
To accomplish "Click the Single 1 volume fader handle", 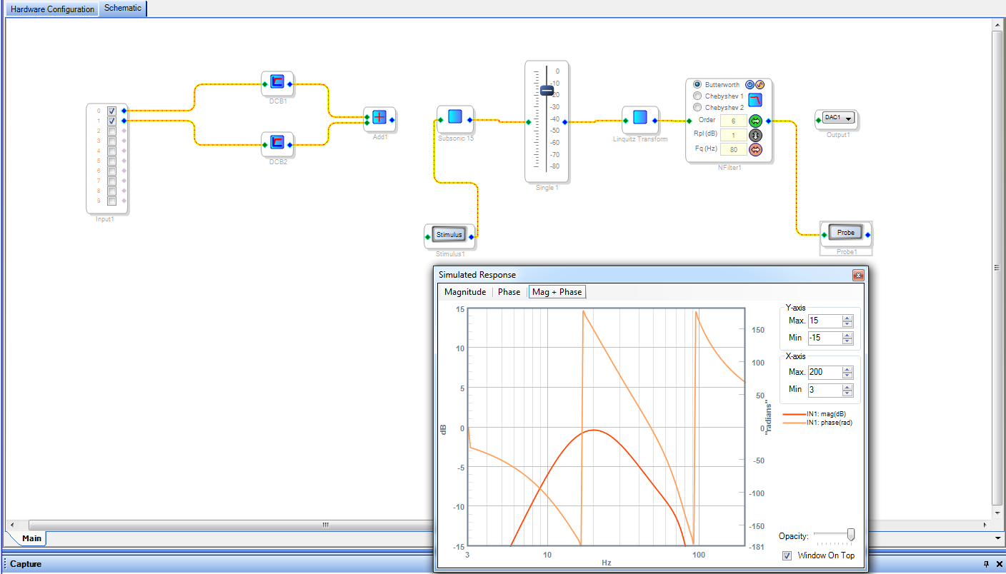I will point(547,91).
